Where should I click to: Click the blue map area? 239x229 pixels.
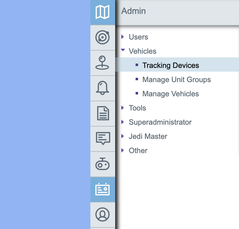point(45,114)
